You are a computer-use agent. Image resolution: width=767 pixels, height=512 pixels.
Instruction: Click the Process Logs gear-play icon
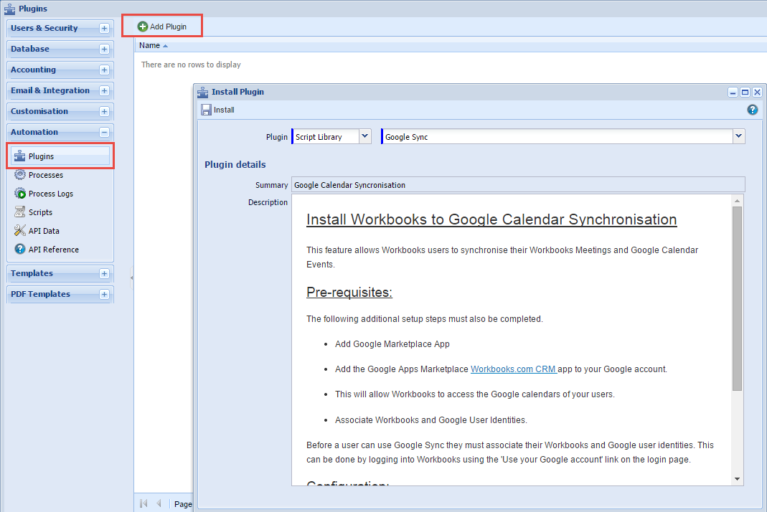(19, 193)
